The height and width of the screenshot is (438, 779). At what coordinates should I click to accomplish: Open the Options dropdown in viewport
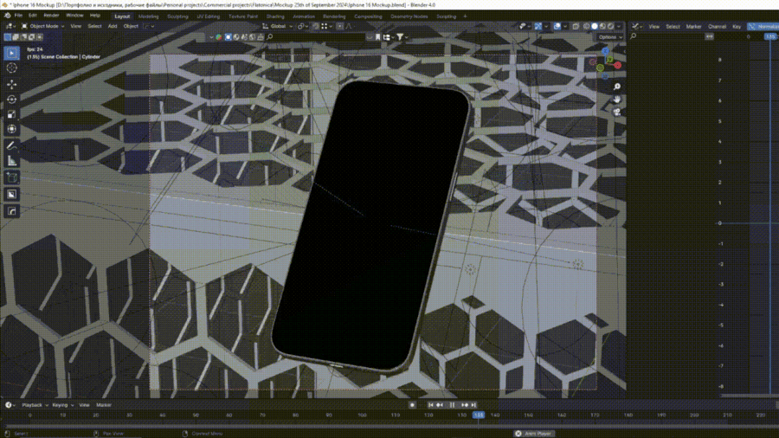[x=608, y=37]
